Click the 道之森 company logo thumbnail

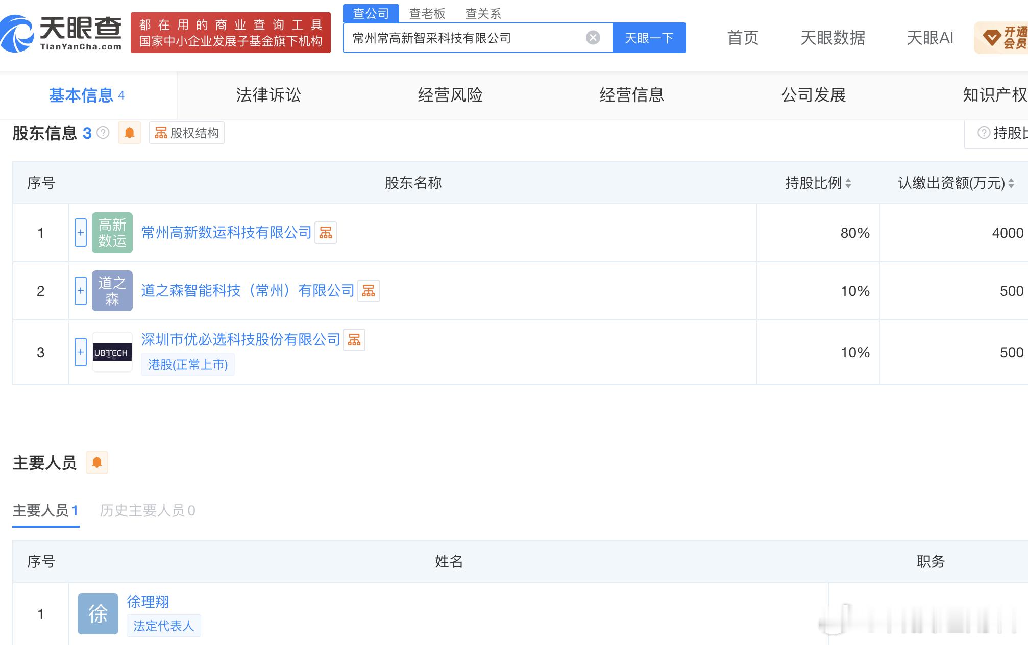pos(112,291)
